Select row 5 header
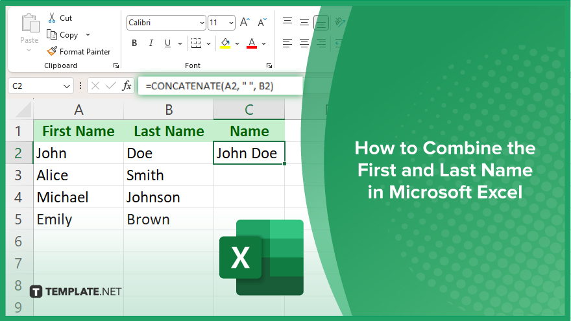This screenshot has width=571, height=321. click(x=18, y=219)
